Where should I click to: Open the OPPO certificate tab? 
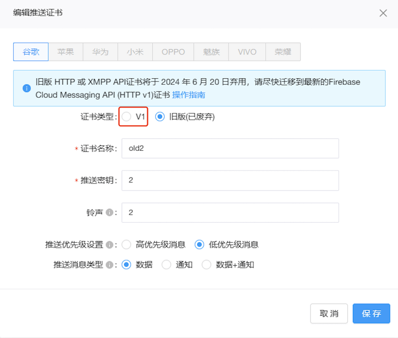pyautogui.click(x=173, y=52)
